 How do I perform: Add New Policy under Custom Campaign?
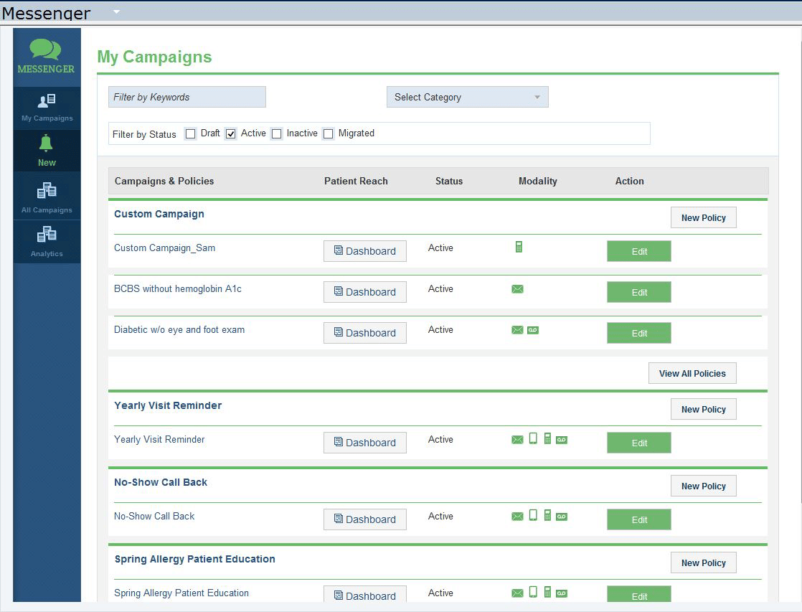coord(703,217)
